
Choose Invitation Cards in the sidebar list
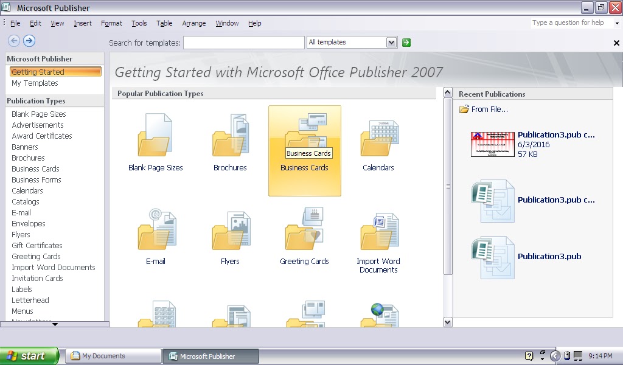click(37, 279)
